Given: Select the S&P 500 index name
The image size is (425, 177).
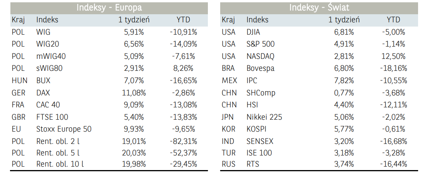Looking at the screenshot, I should (261, 44).
